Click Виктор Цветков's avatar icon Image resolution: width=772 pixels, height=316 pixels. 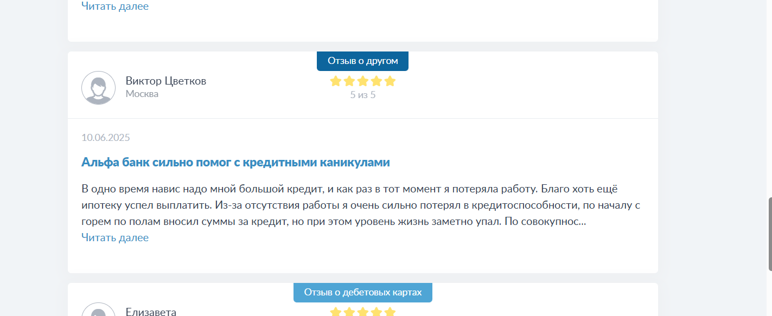coord(98,88)
